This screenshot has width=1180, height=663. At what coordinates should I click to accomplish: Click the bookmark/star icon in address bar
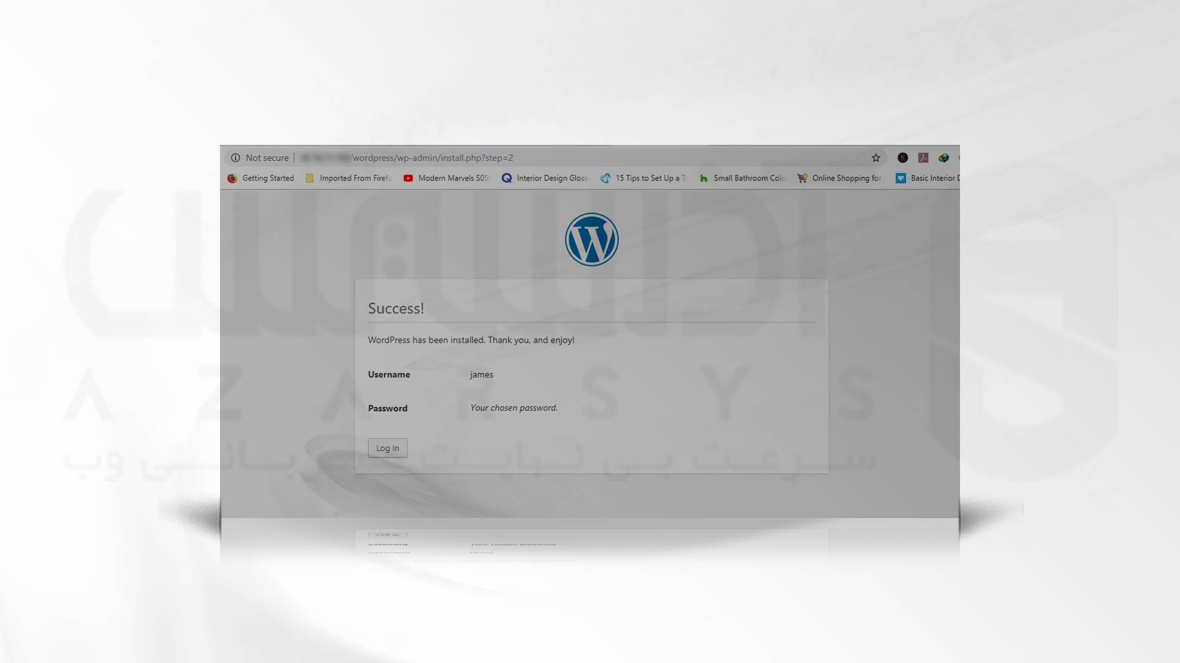876,157
